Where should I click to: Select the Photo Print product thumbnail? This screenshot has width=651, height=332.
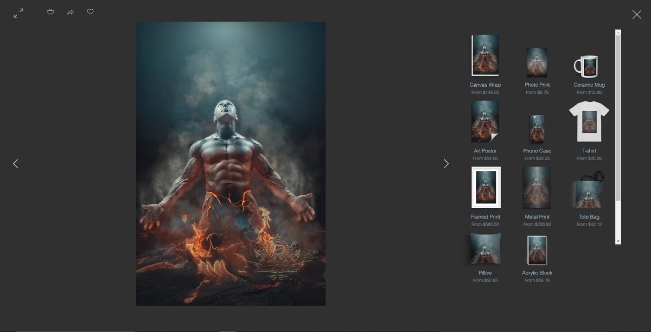coord(537,62)
